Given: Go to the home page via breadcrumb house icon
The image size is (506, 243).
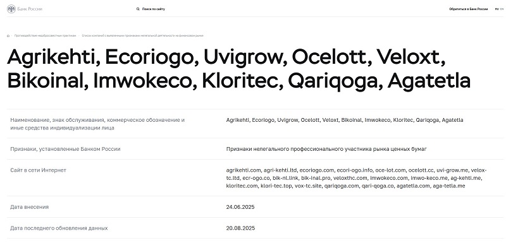Looking at the screenshot, I should point(8,36).
